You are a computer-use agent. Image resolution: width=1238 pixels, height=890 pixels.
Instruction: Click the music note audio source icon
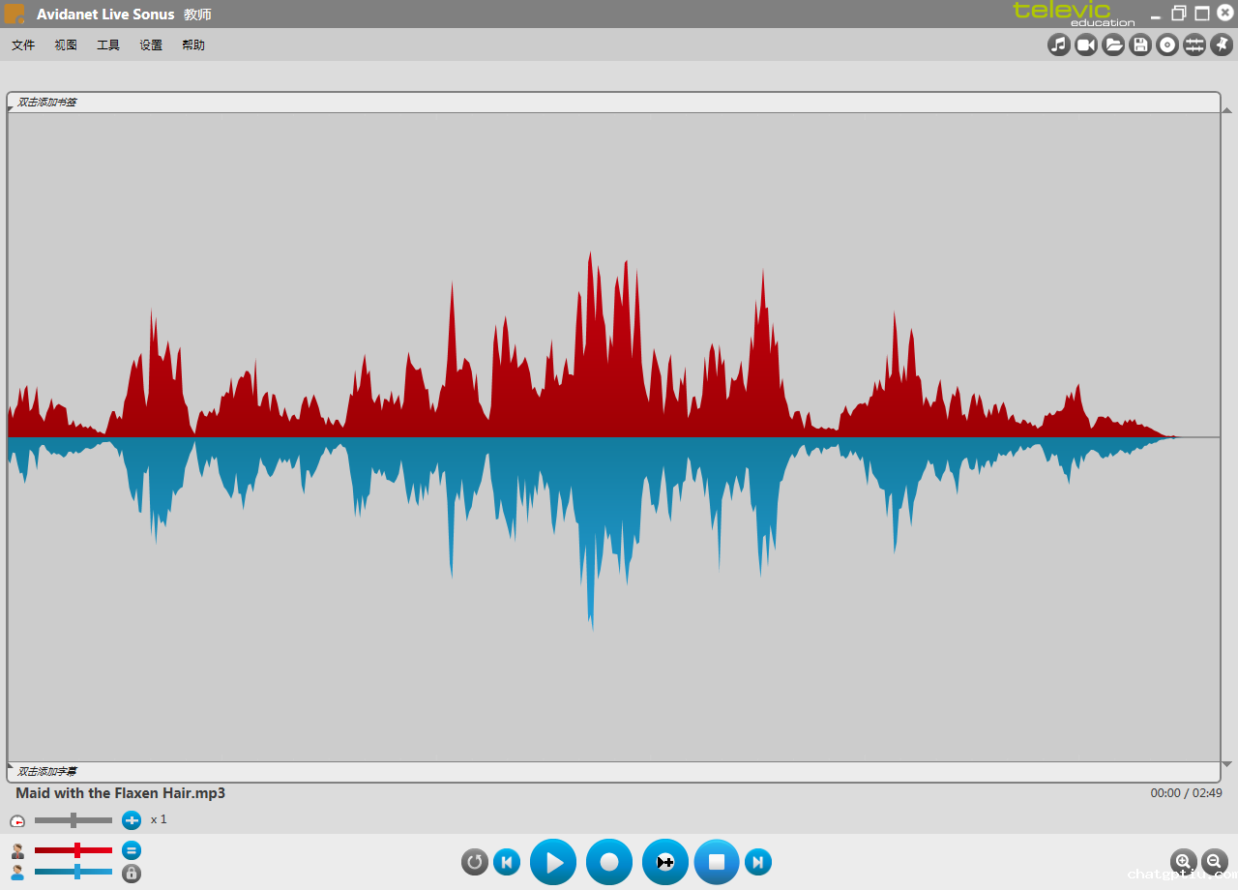point(1059,44)
